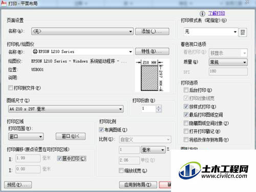
Task: Click the 应用到布局 button
Action: tap(138, 185)
